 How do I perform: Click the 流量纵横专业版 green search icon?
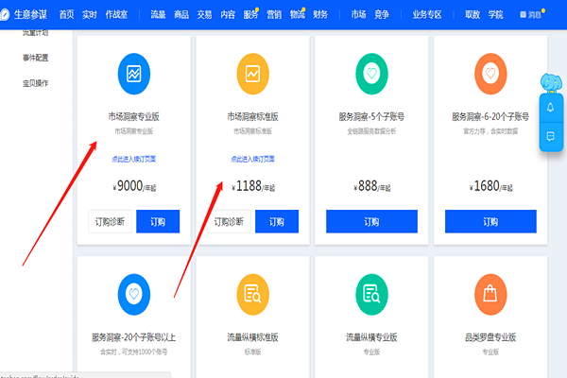pyautogui.click(x=371, y=294)
